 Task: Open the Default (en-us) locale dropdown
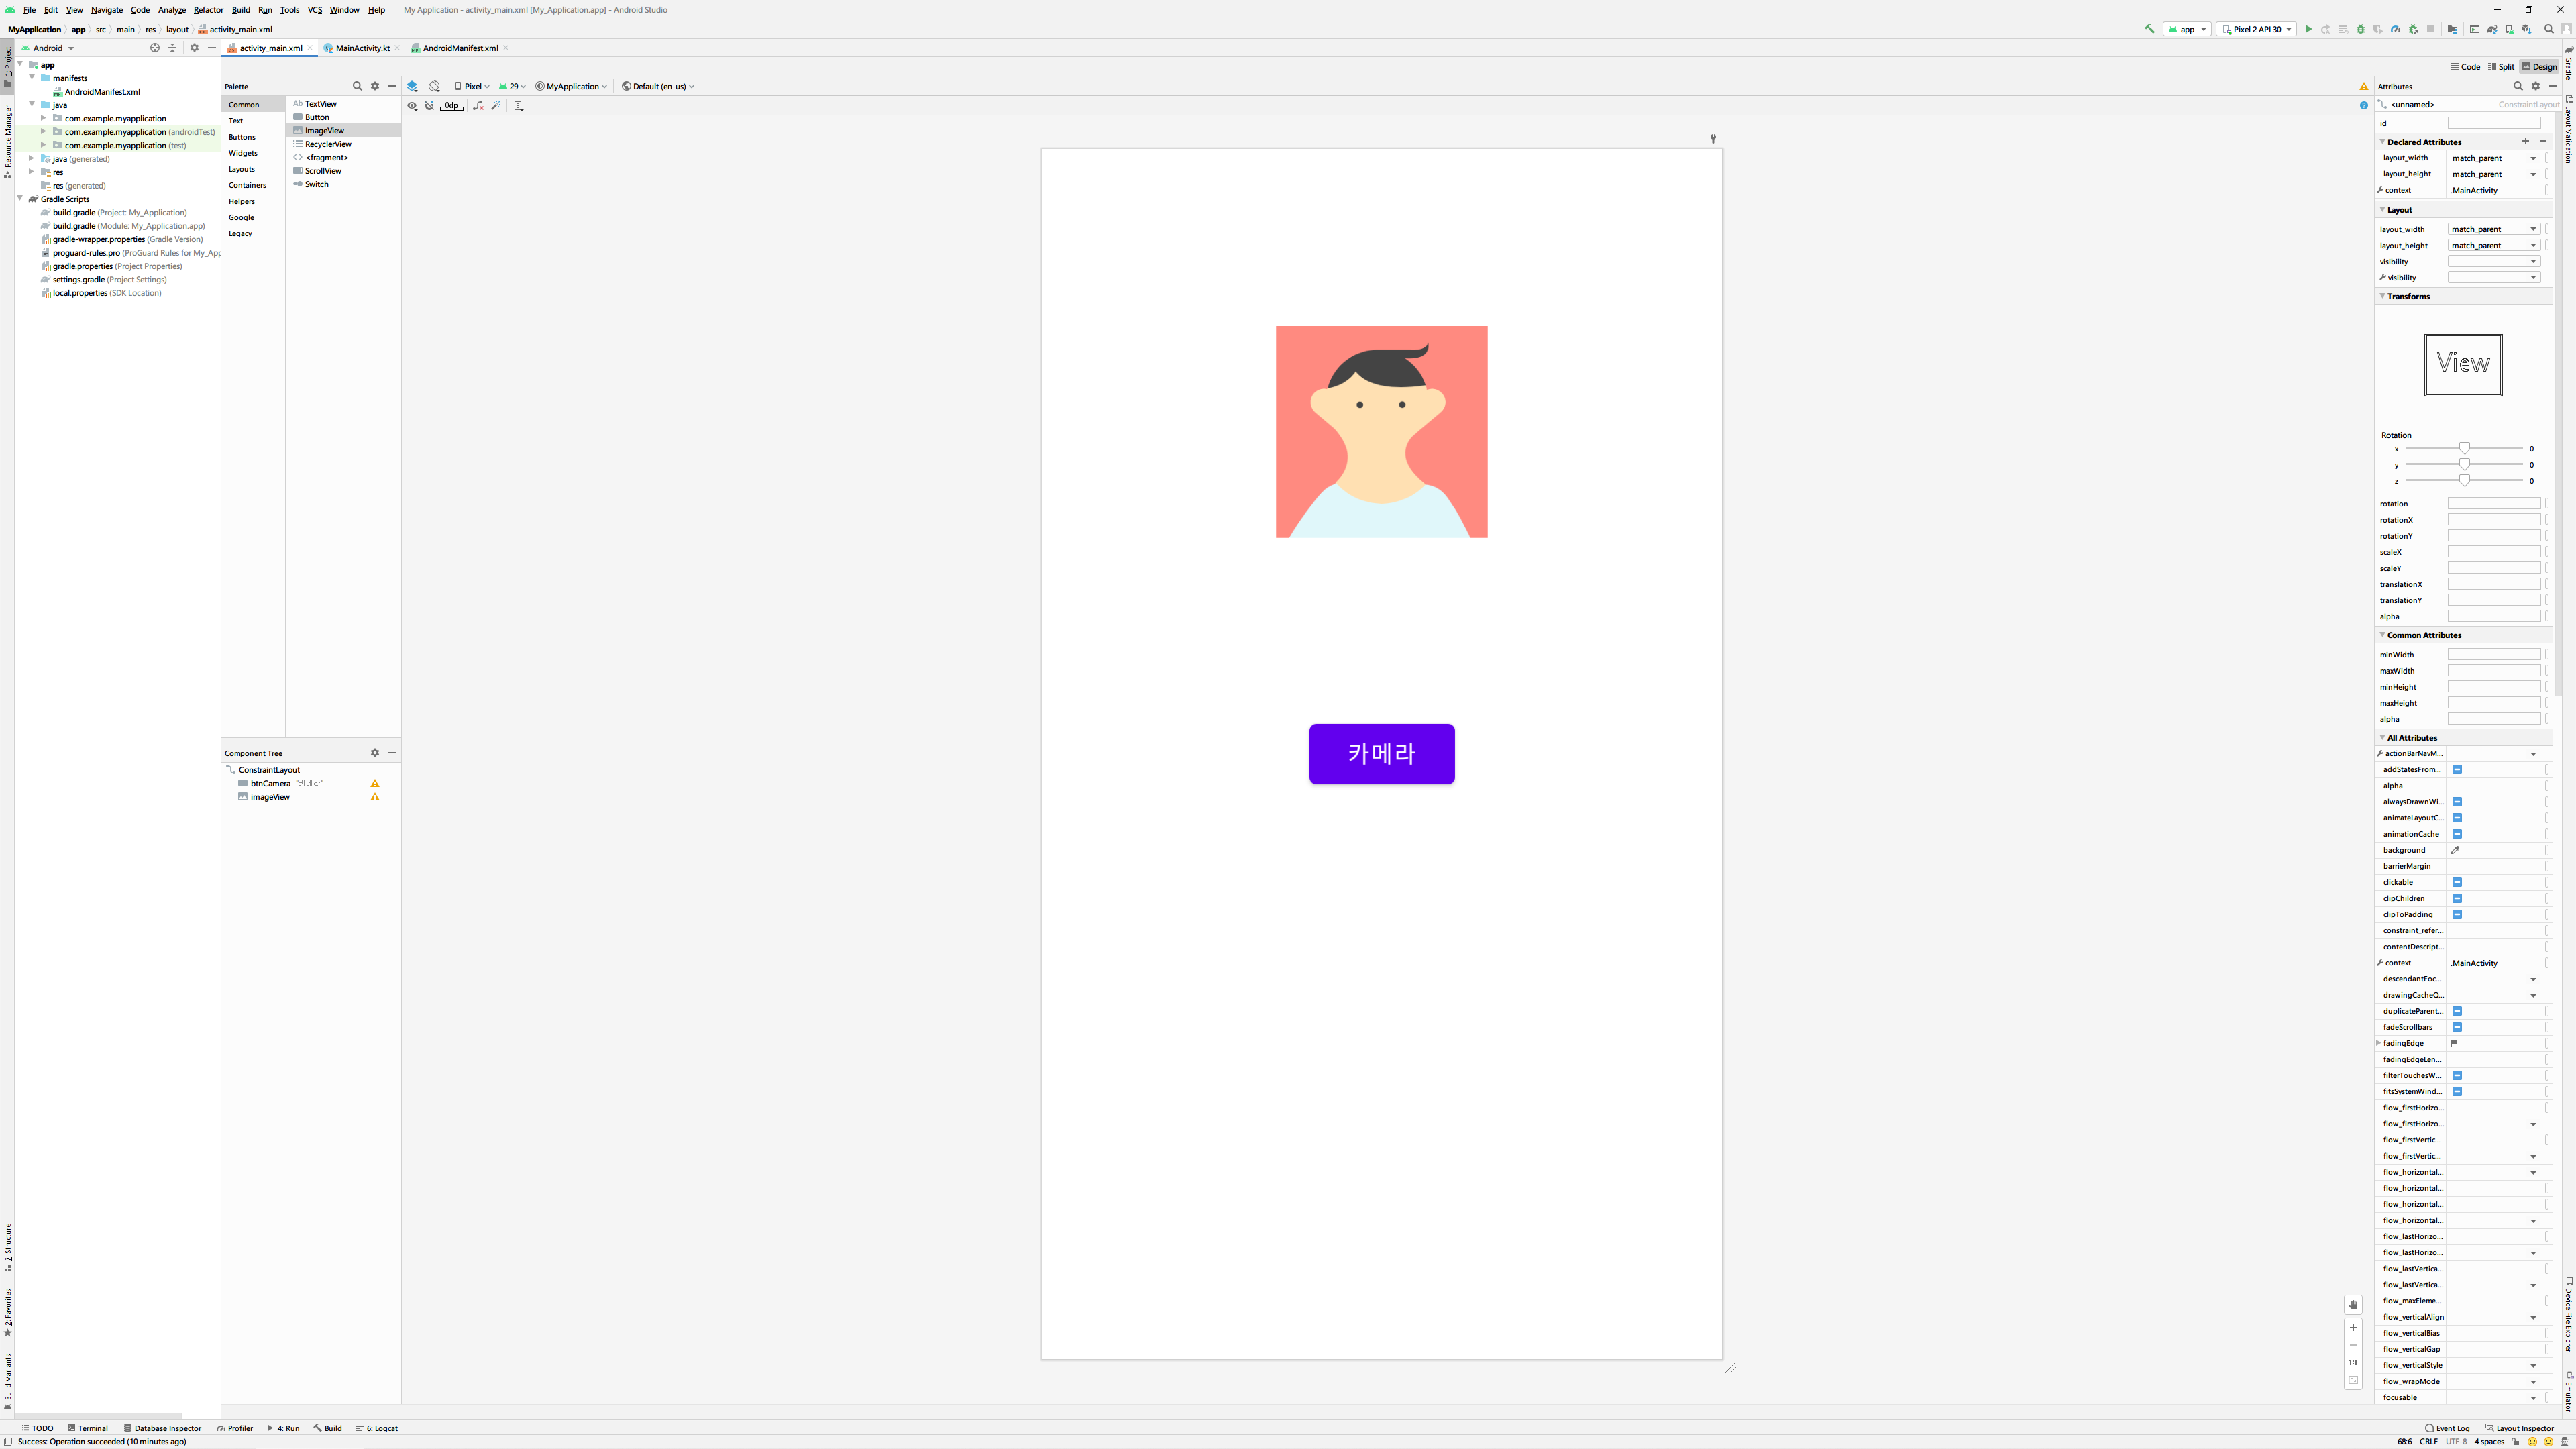tap(658, 86)
